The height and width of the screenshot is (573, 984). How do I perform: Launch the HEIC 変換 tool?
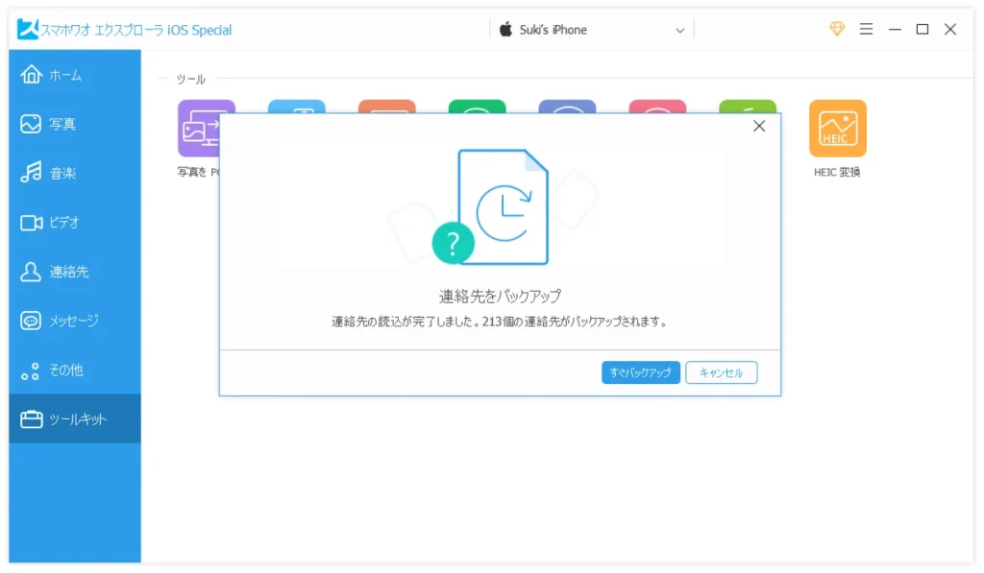[837, 129]
